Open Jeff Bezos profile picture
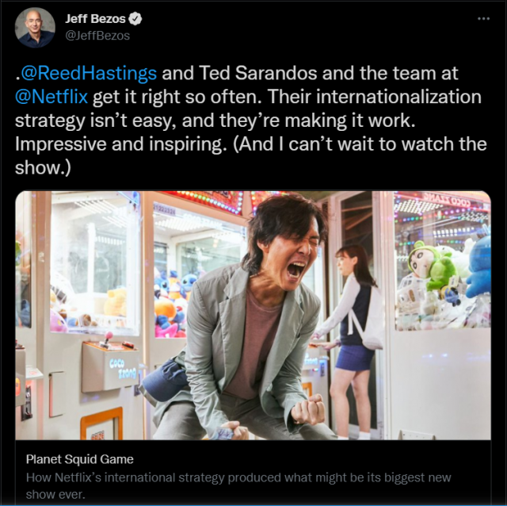Screen dimensions: 507x506 click(x=35, y=28)
